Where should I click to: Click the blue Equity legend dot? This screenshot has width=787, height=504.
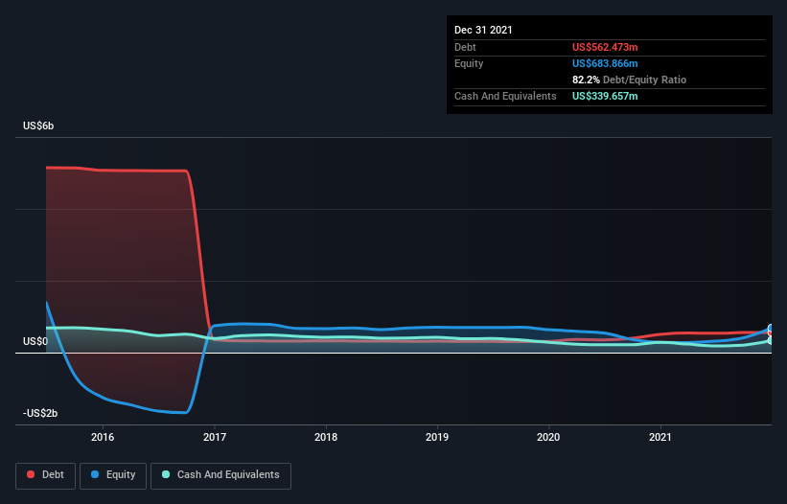click(95, 474)
